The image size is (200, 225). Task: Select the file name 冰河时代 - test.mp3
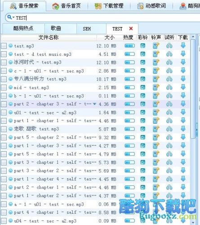tap(38, 62)
